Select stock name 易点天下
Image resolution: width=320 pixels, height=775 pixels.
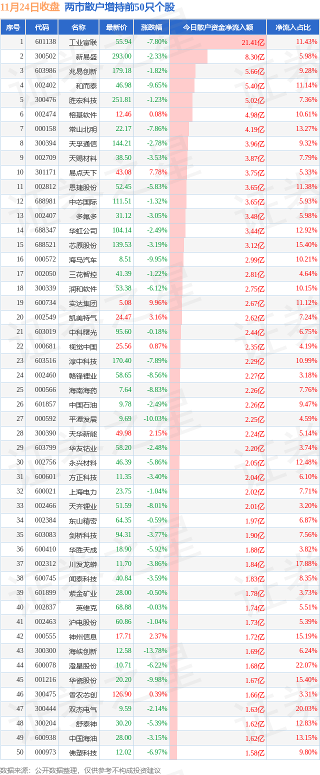pyautogui.click(x=83, y=172)
